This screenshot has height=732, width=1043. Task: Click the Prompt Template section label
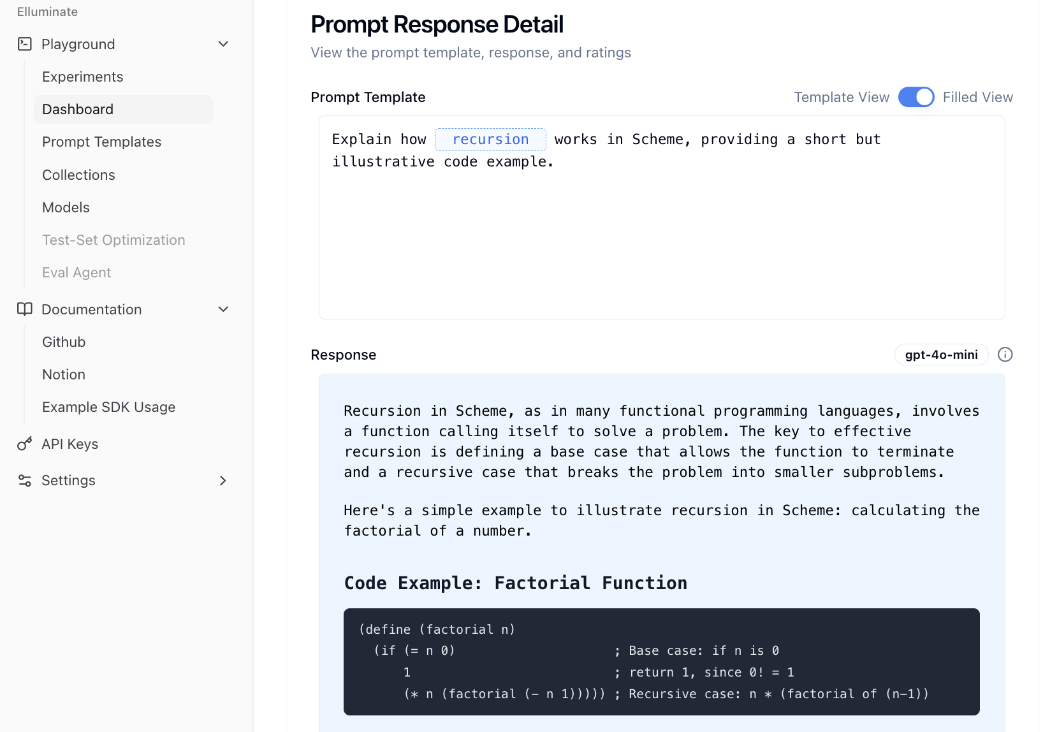368,97
